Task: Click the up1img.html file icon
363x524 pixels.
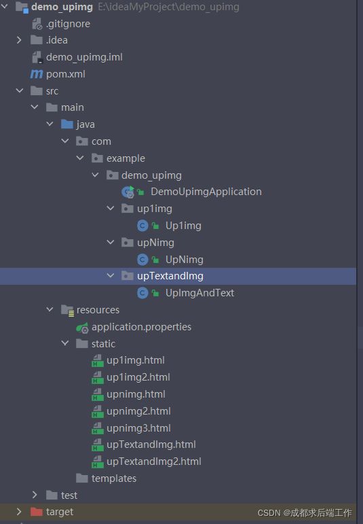Action: click(98, 361)
